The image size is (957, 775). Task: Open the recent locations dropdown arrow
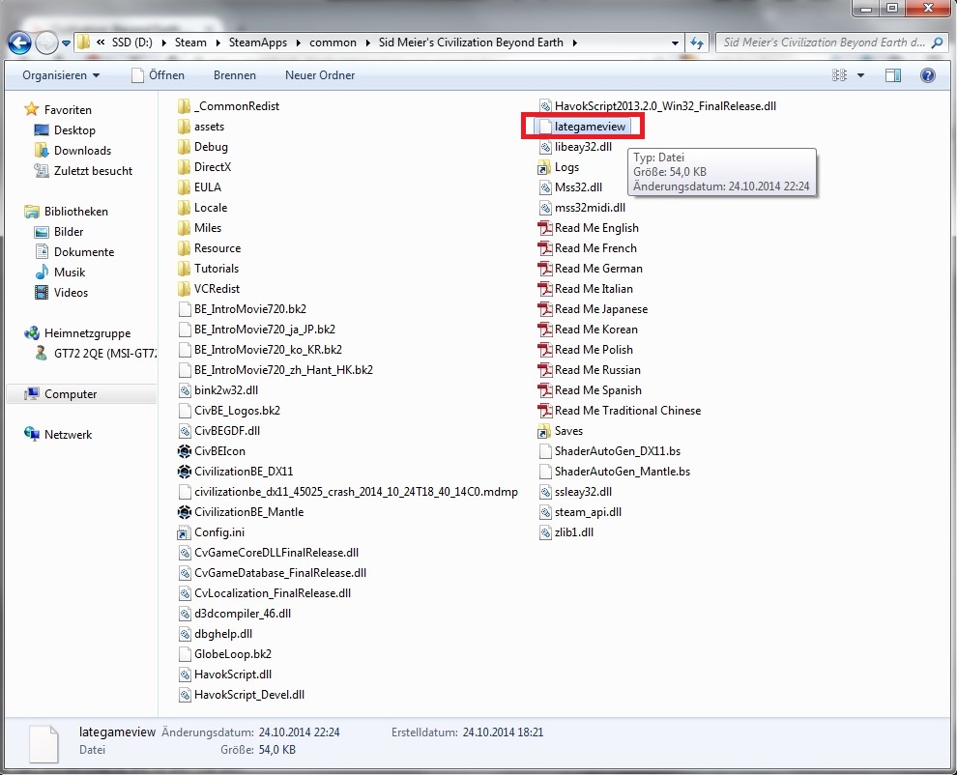(66, 43)
